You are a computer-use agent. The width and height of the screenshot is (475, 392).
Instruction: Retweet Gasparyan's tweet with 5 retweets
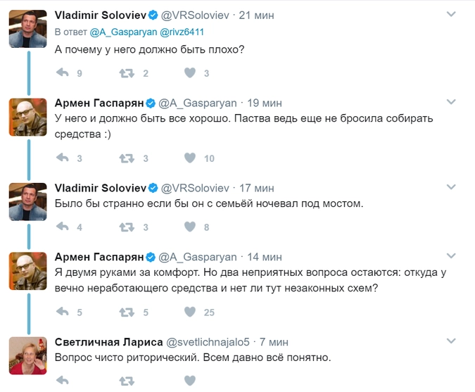click(x=127, y=312)
